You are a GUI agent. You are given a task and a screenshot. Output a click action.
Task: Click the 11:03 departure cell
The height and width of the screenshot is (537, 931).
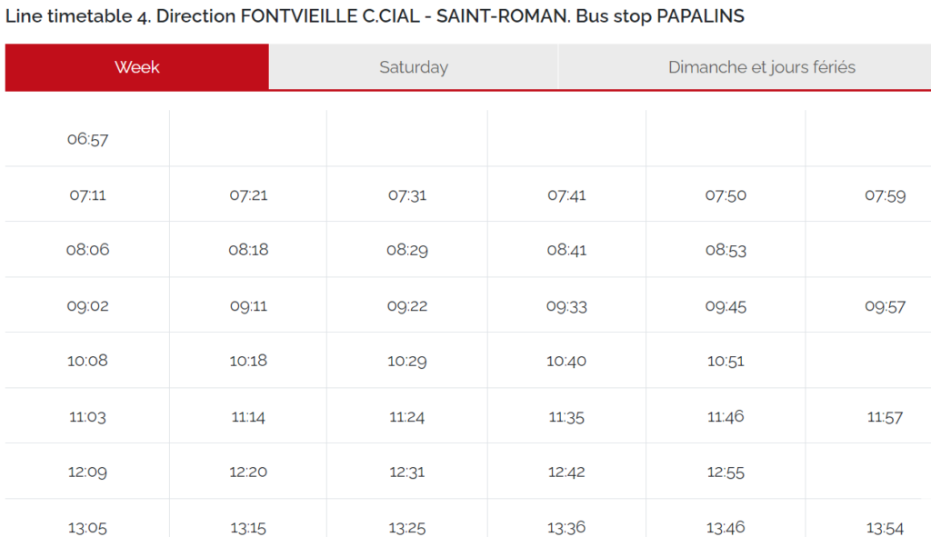[87, 415]
